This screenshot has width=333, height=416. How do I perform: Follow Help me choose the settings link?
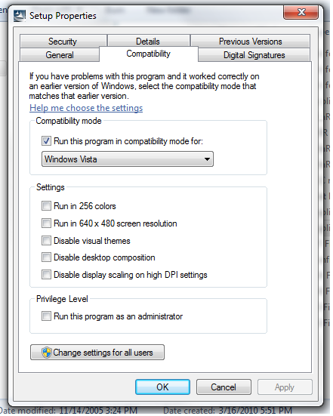tap(86, 108)
